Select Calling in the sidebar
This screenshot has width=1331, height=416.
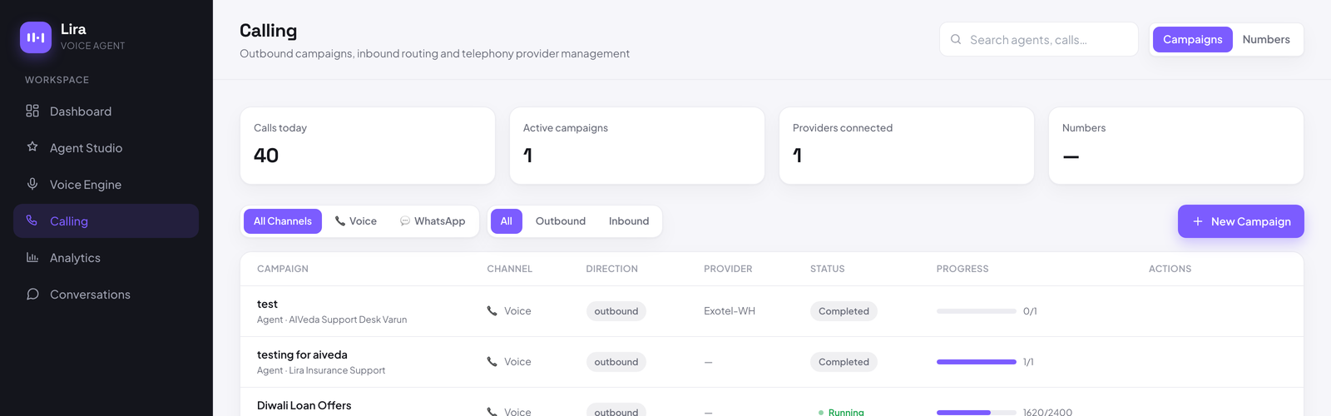click(x=106, y=220)
